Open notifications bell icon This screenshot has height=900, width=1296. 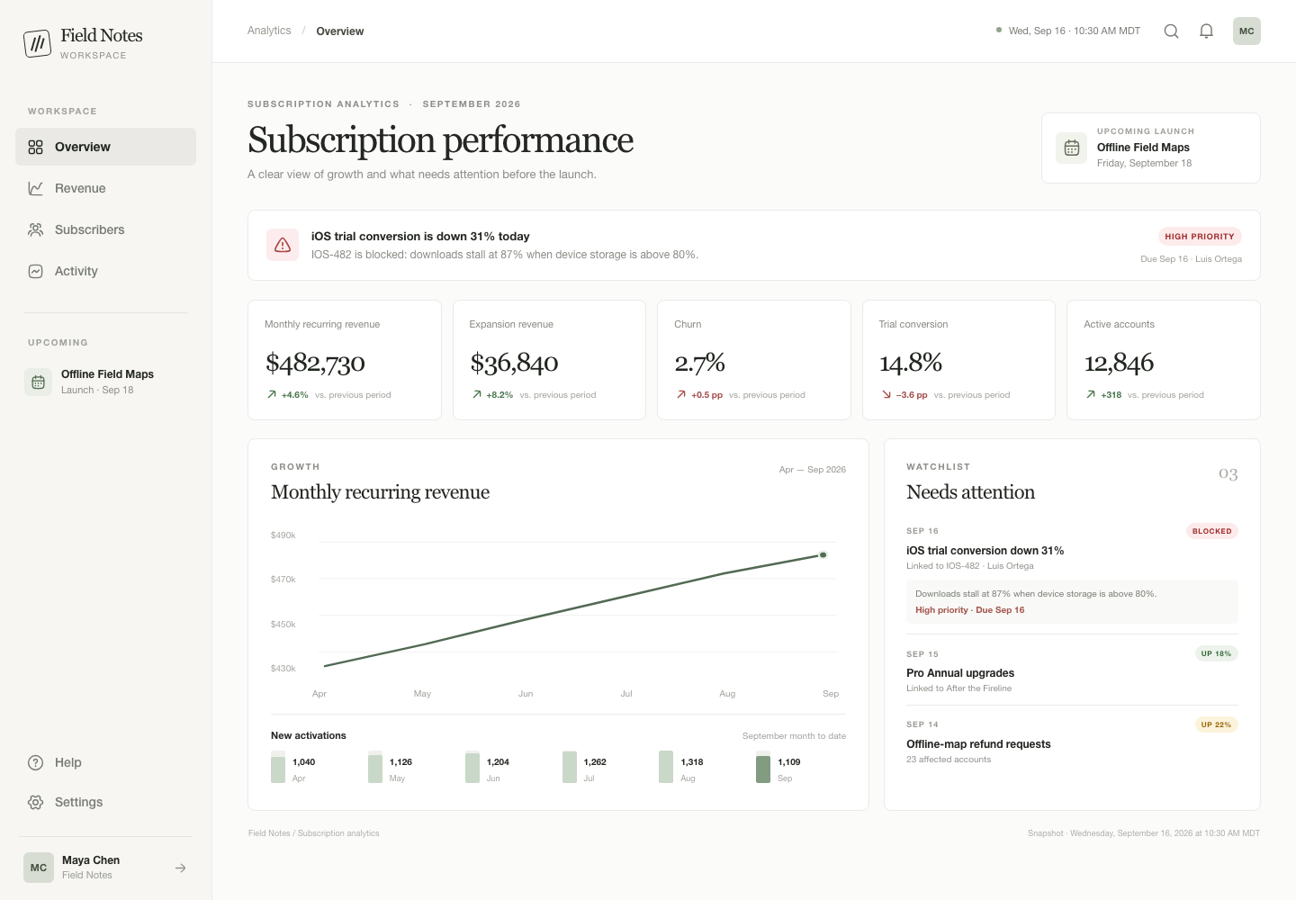click(x=1206, y=31)
